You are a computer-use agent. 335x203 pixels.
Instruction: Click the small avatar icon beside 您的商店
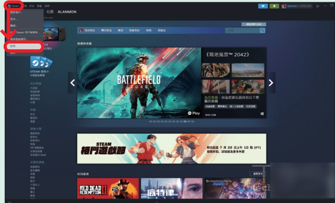[81, 31]
